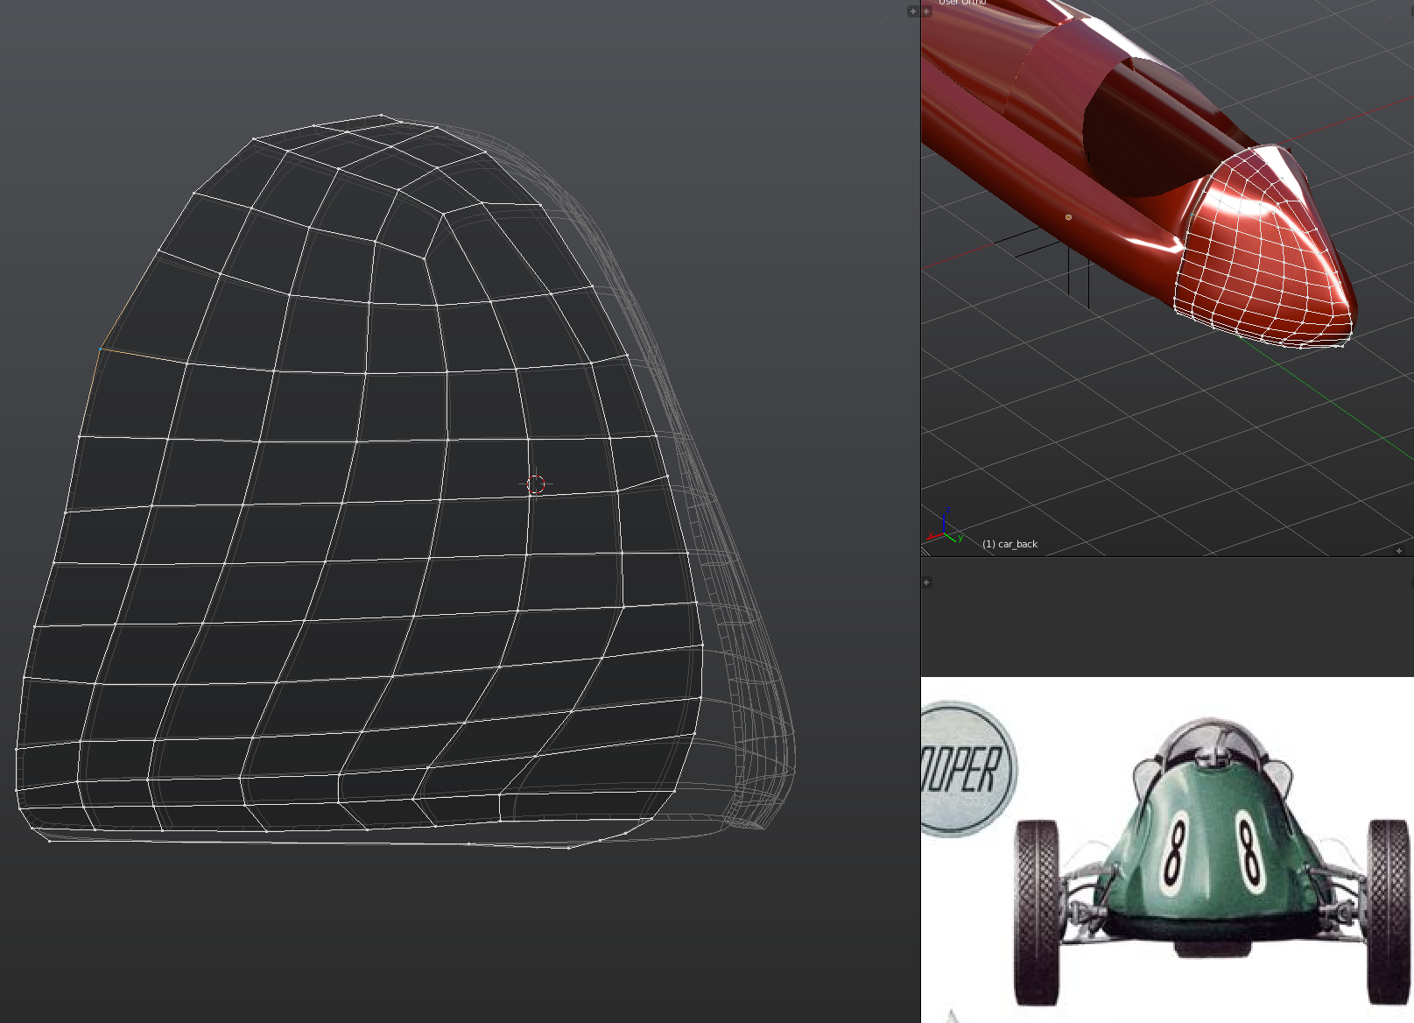The height and width of the screenshot is (1023, 1414).
Task: Click the plus beside the car_back label's viewport corner
Action: point(1399,551)
